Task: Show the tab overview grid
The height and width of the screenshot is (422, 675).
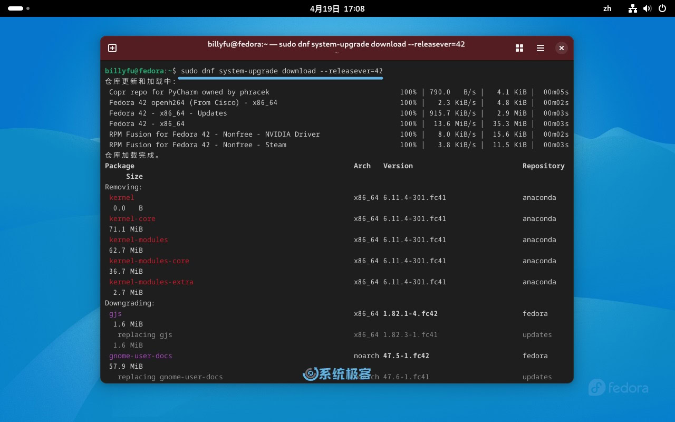Action: click(519, 48)
